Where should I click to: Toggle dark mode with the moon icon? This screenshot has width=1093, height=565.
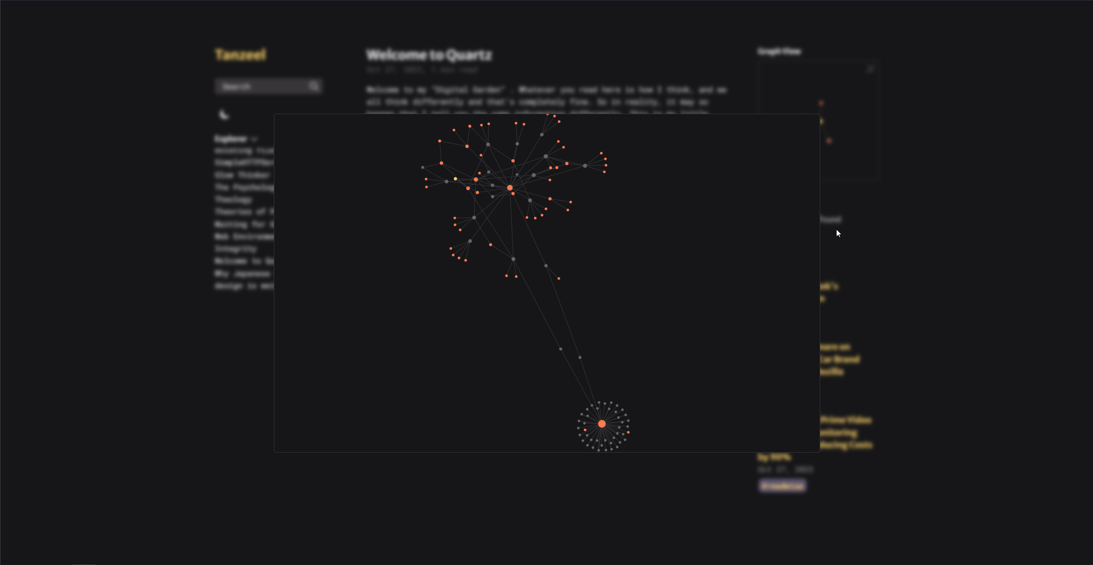pos(224,115)
